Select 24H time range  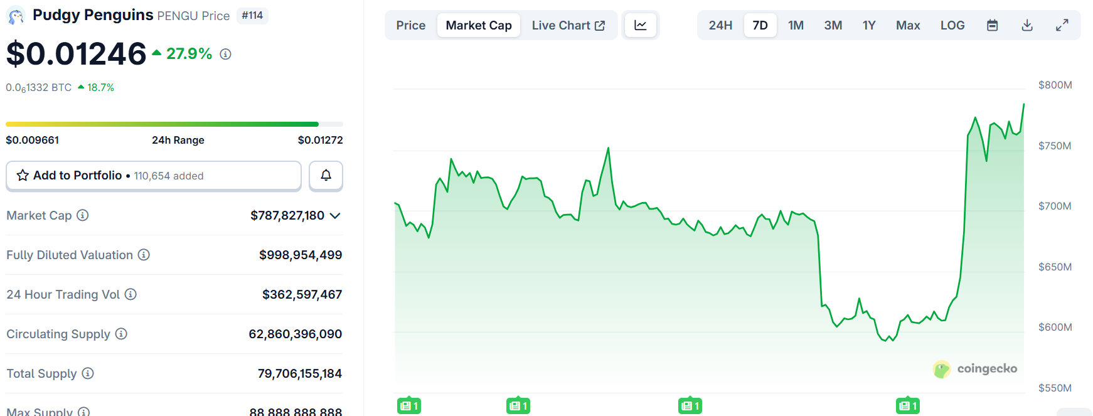click(720, 25)
